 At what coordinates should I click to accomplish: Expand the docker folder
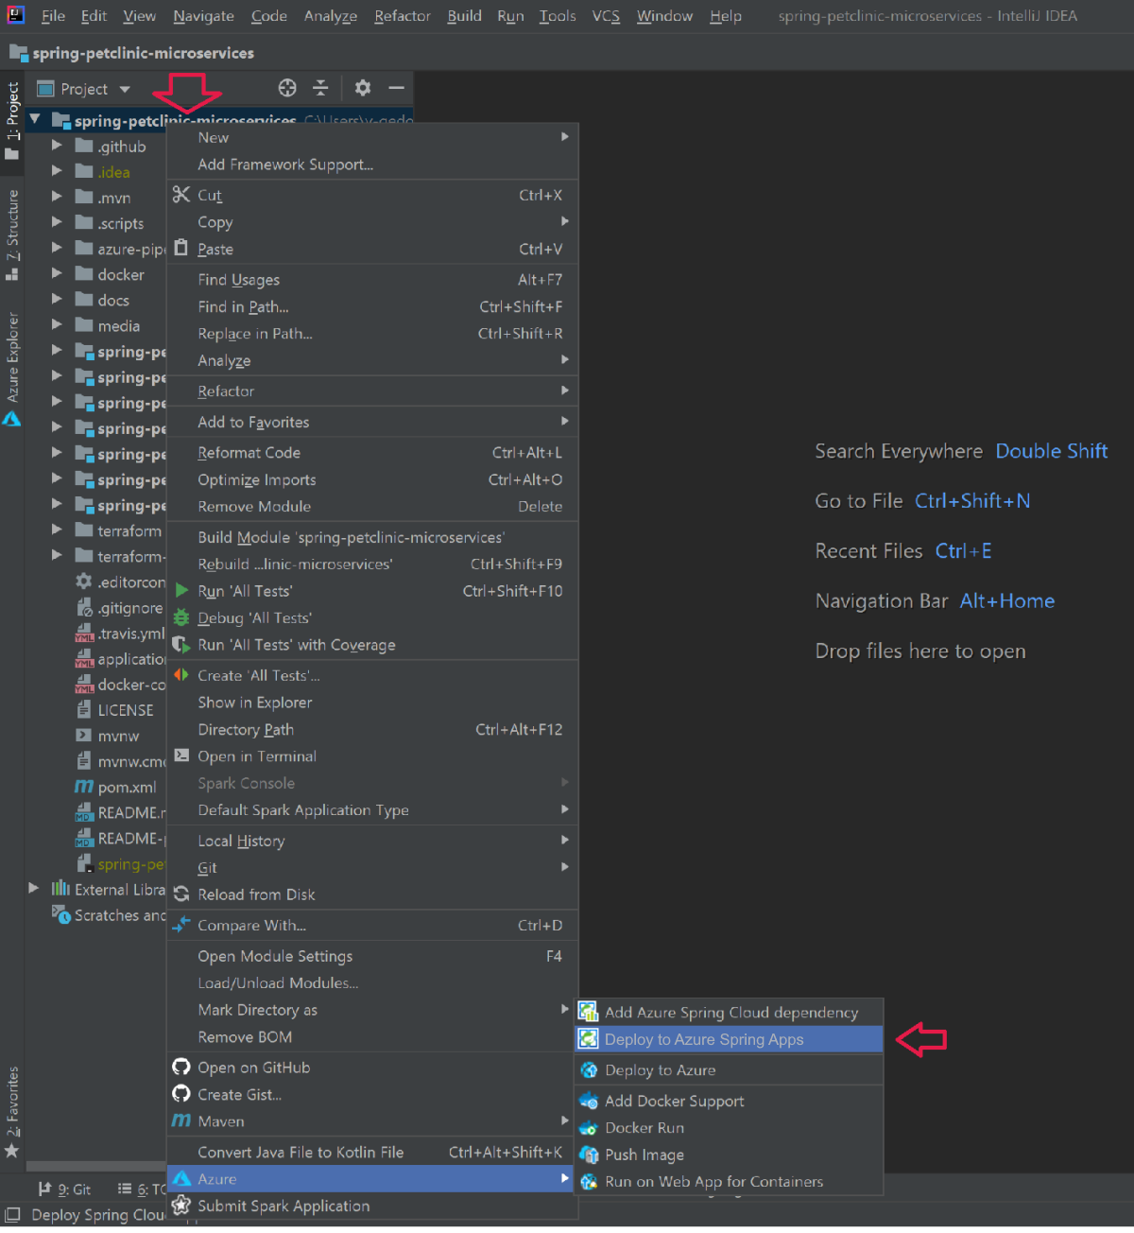(57, 273)
